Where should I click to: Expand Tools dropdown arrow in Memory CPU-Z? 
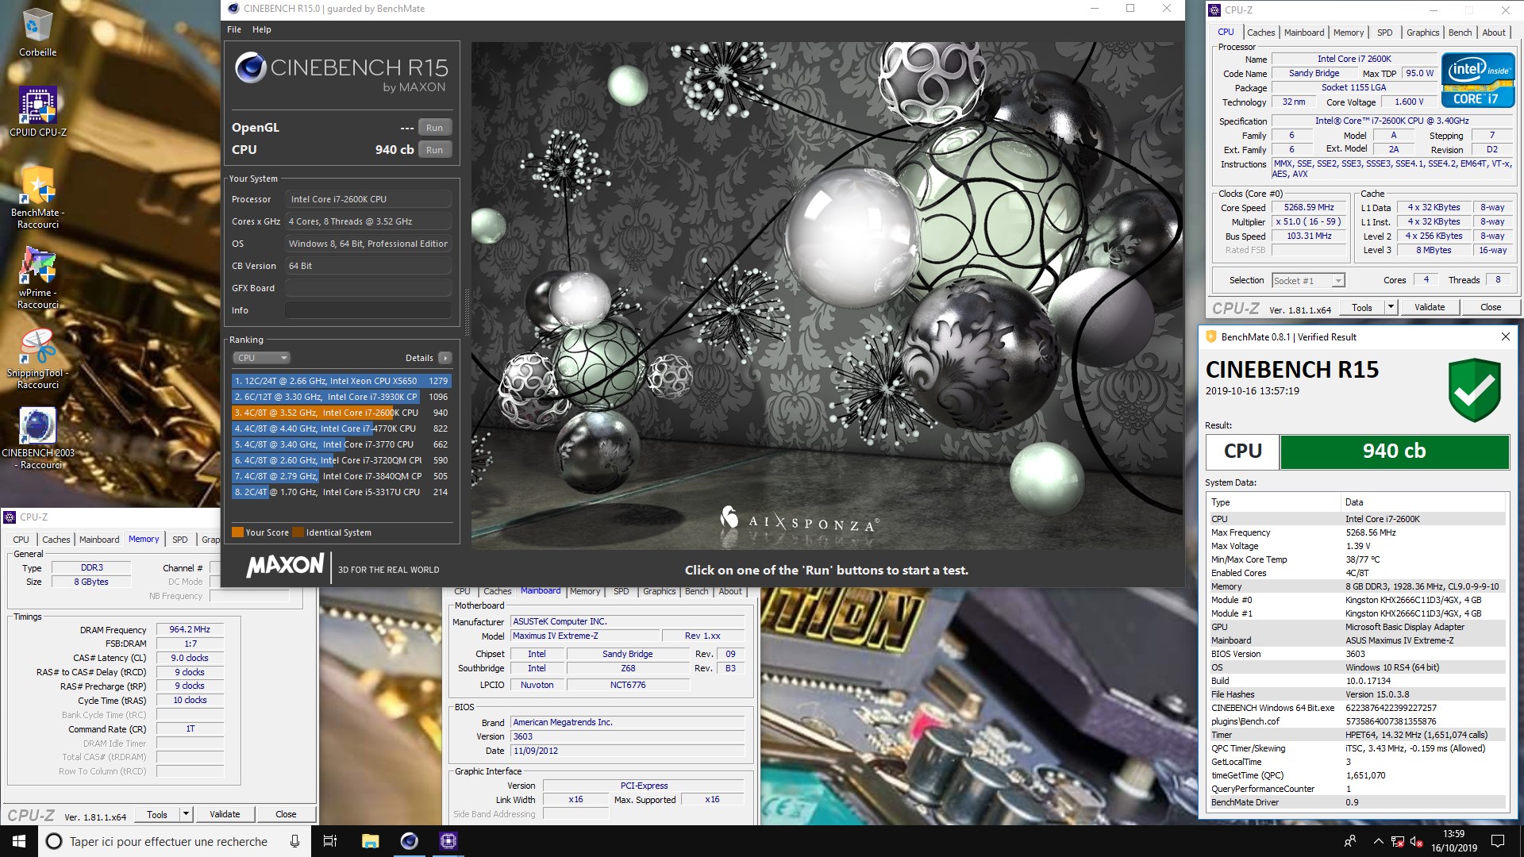tap(186, 814)
